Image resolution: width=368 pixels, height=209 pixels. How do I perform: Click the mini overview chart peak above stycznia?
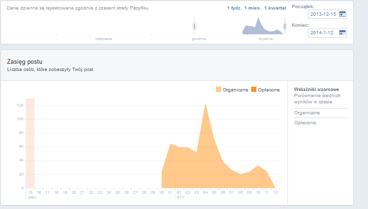point(258,19)
